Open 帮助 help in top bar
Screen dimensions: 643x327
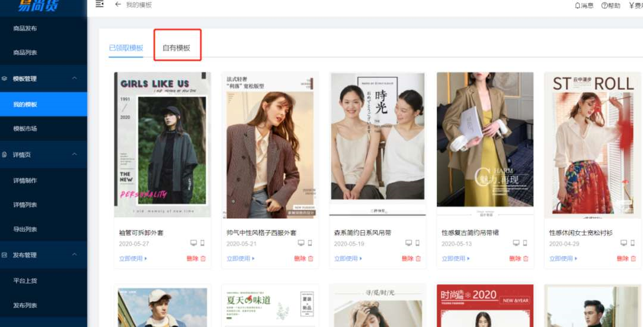click(x=611, y=5)
